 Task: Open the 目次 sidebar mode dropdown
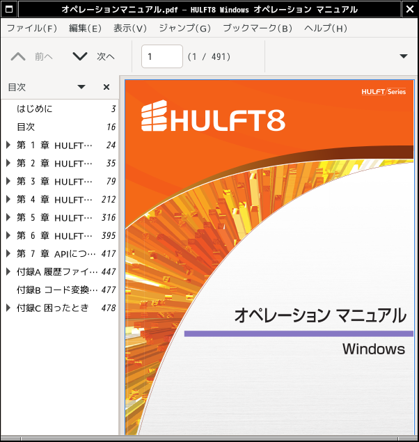pos(81,87)
